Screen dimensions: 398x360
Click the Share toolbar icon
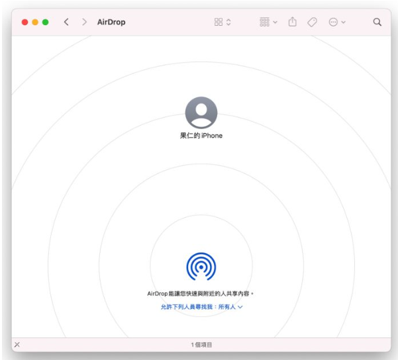click(293, 22)
